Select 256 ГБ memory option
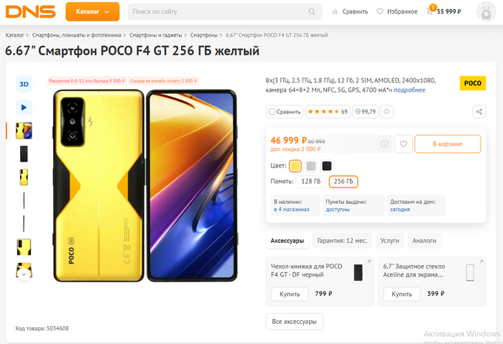This screenshot has height=344, width=503. [343, 182]
